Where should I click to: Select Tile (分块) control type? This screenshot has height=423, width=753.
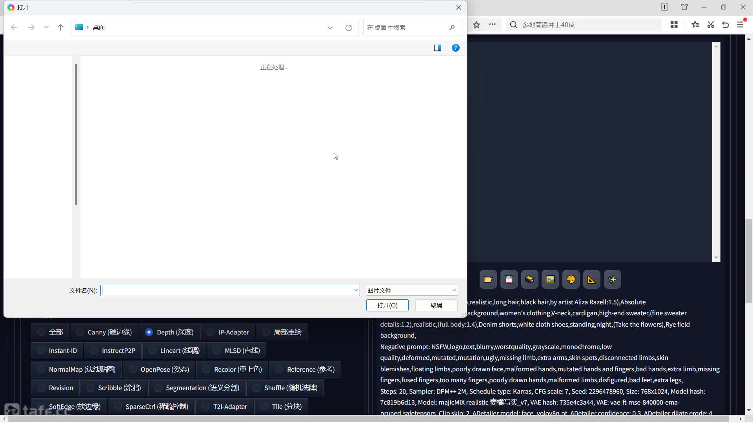tap(281, 407)
